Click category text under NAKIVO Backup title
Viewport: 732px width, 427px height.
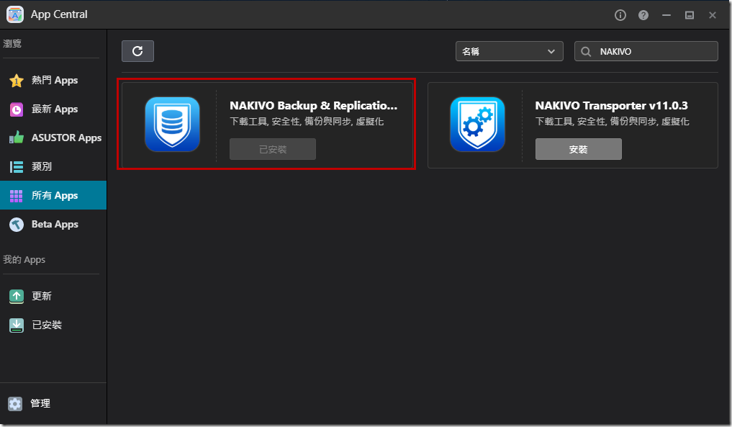[307, 122]
